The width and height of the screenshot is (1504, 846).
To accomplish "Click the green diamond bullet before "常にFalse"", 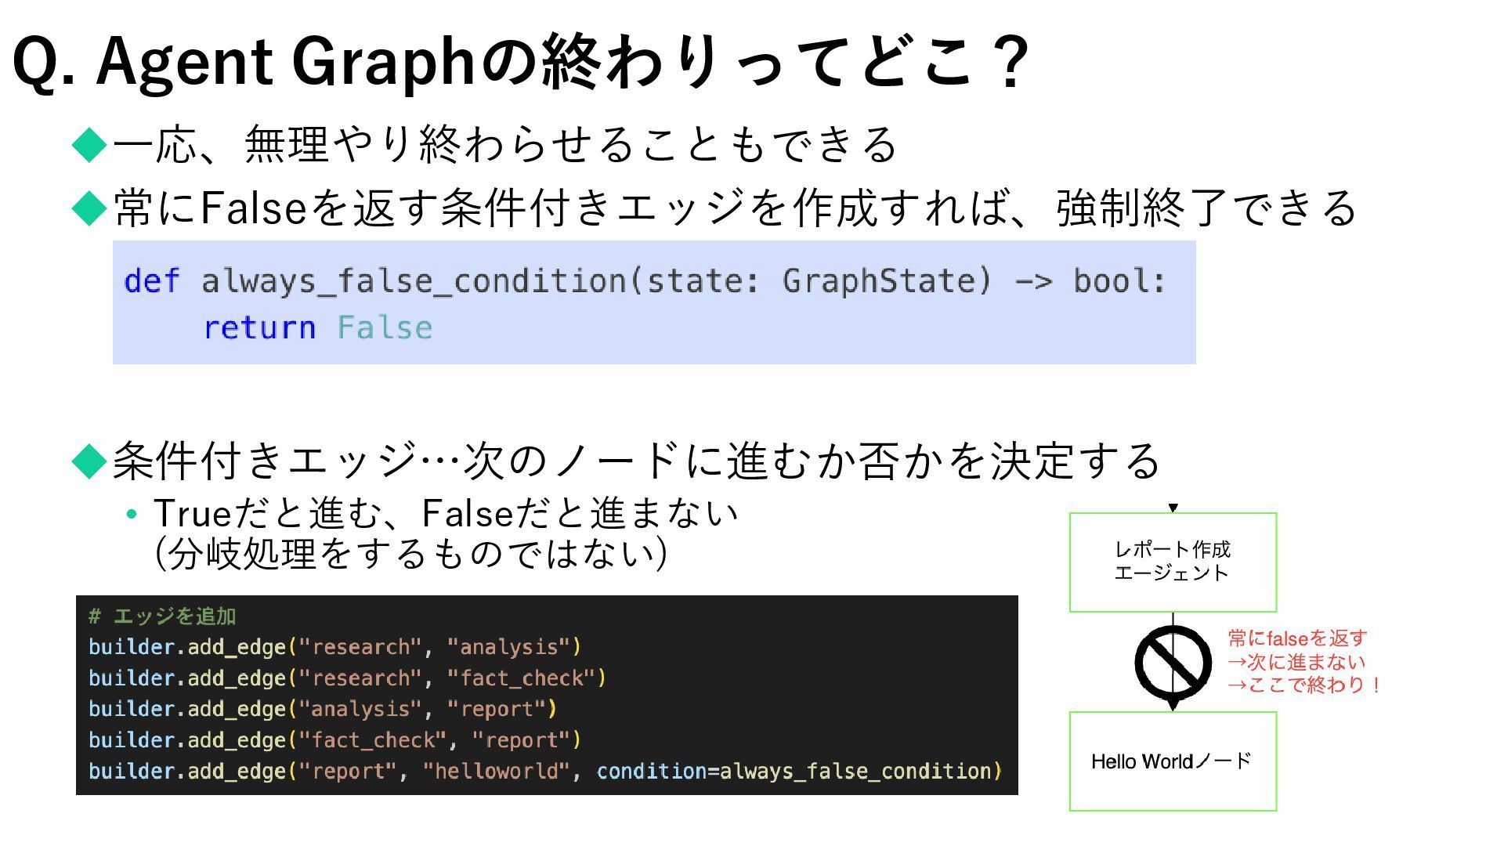I will [89, 208].
